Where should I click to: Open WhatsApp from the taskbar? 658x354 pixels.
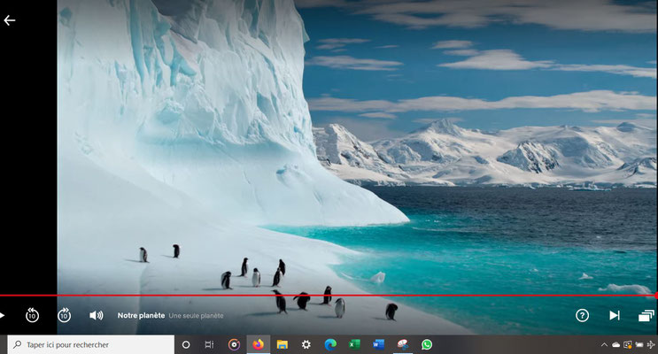tap(427, 345)
